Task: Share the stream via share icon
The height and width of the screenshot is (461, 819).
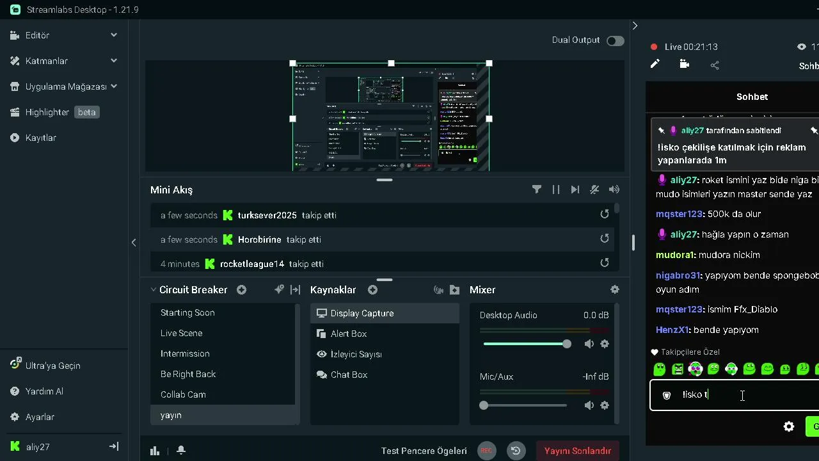Action: click(715, 65)
